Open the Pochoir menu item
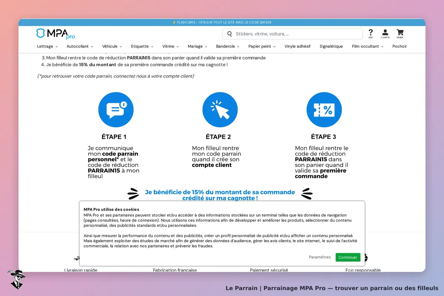The height and width of the screenshot is (296, 444). point(400,46)
